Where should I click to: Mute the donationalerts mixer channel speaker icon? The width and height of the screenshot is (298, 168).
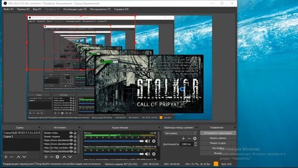(147, 154)
